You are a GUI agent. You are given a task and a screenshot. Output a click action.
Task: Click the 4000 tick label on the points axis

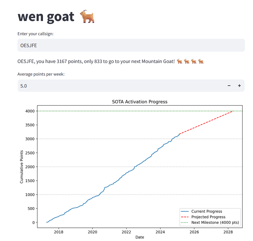[x=30, y=111]
